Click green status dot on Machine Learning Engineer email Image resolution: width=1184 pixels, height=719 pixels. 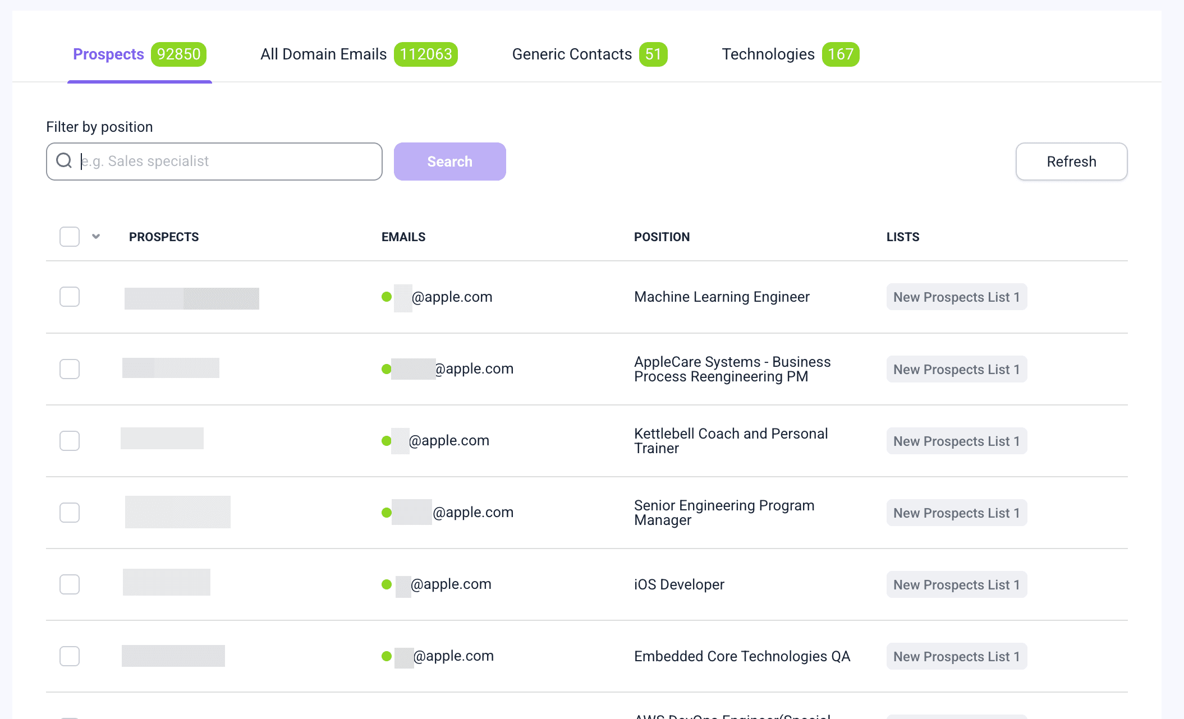coord(387,297)
